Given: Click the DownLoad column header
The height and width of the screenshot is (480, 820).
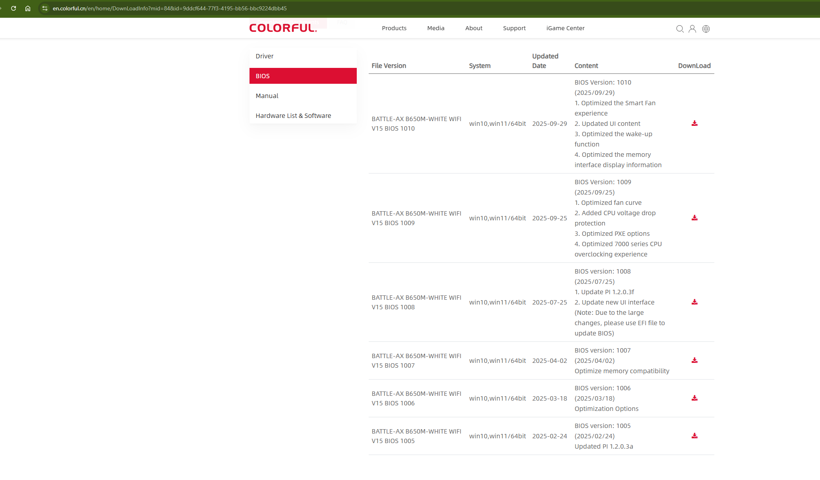Looking at the screenshot, I should pos(694,66).
